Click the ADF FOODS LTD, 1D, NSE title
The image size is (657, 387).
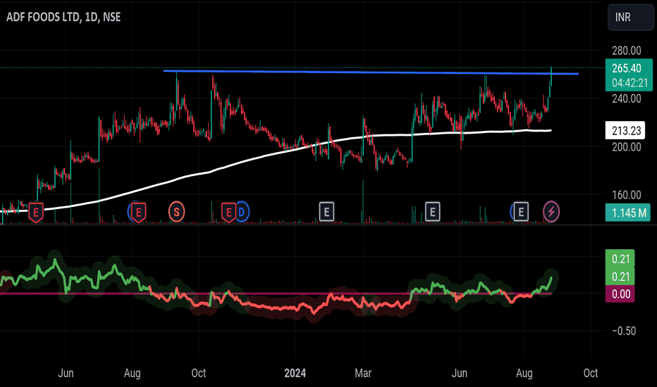(x=63, y=17)
